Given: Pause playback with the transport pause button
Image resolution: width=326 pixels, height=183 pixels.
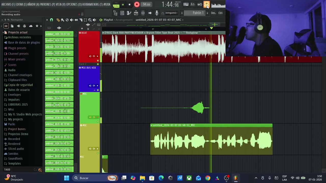Looking at the screenshot, I should (123, 5).
